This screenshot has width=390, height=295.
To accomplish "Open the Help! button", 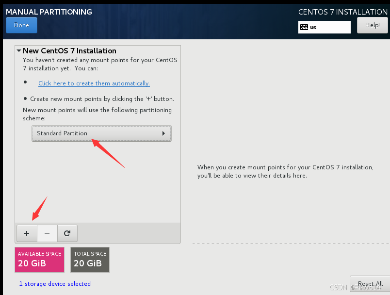I will click(x=373, y=25).
